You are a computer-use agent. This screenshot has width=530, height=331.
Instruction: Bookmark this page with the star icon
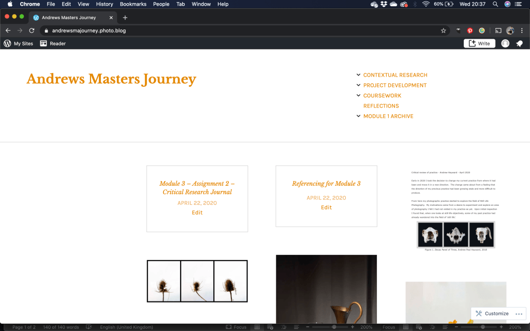tap(444, 31)
